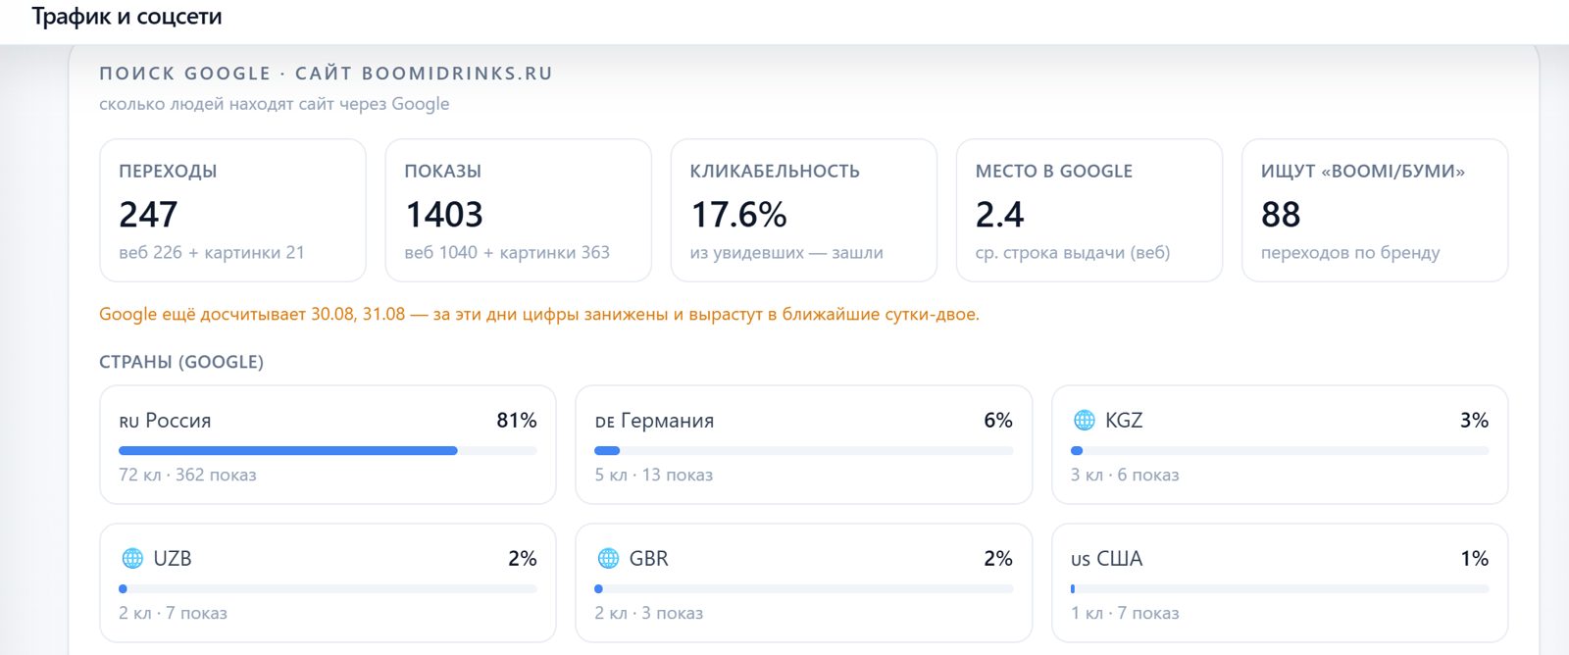
Task: Click text 1 кл · 7 показ
Action: point(1125,614)
